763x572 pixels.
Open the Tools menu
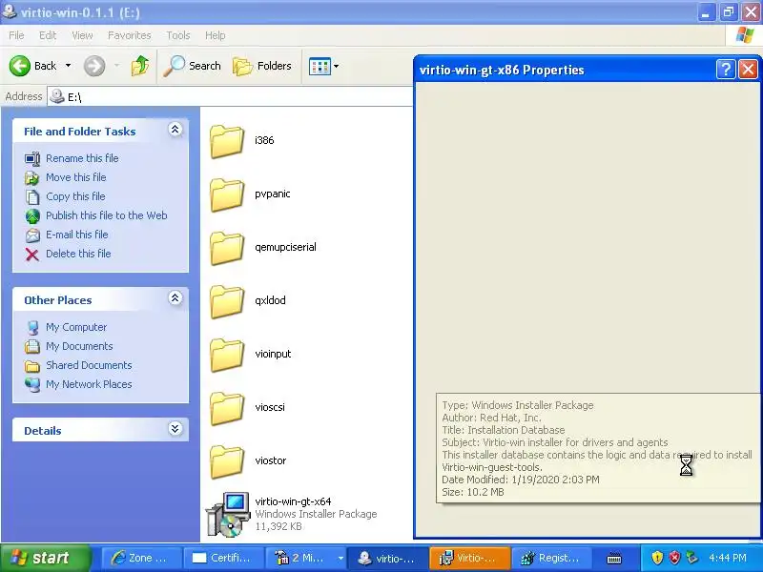tap(178, 35)
